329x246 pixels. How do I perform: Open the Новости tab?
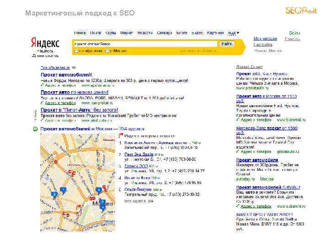click(145, 33)
